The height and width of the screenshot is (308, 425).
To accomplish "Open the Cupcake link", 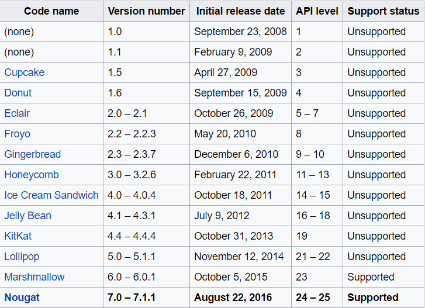I will 25,72.
